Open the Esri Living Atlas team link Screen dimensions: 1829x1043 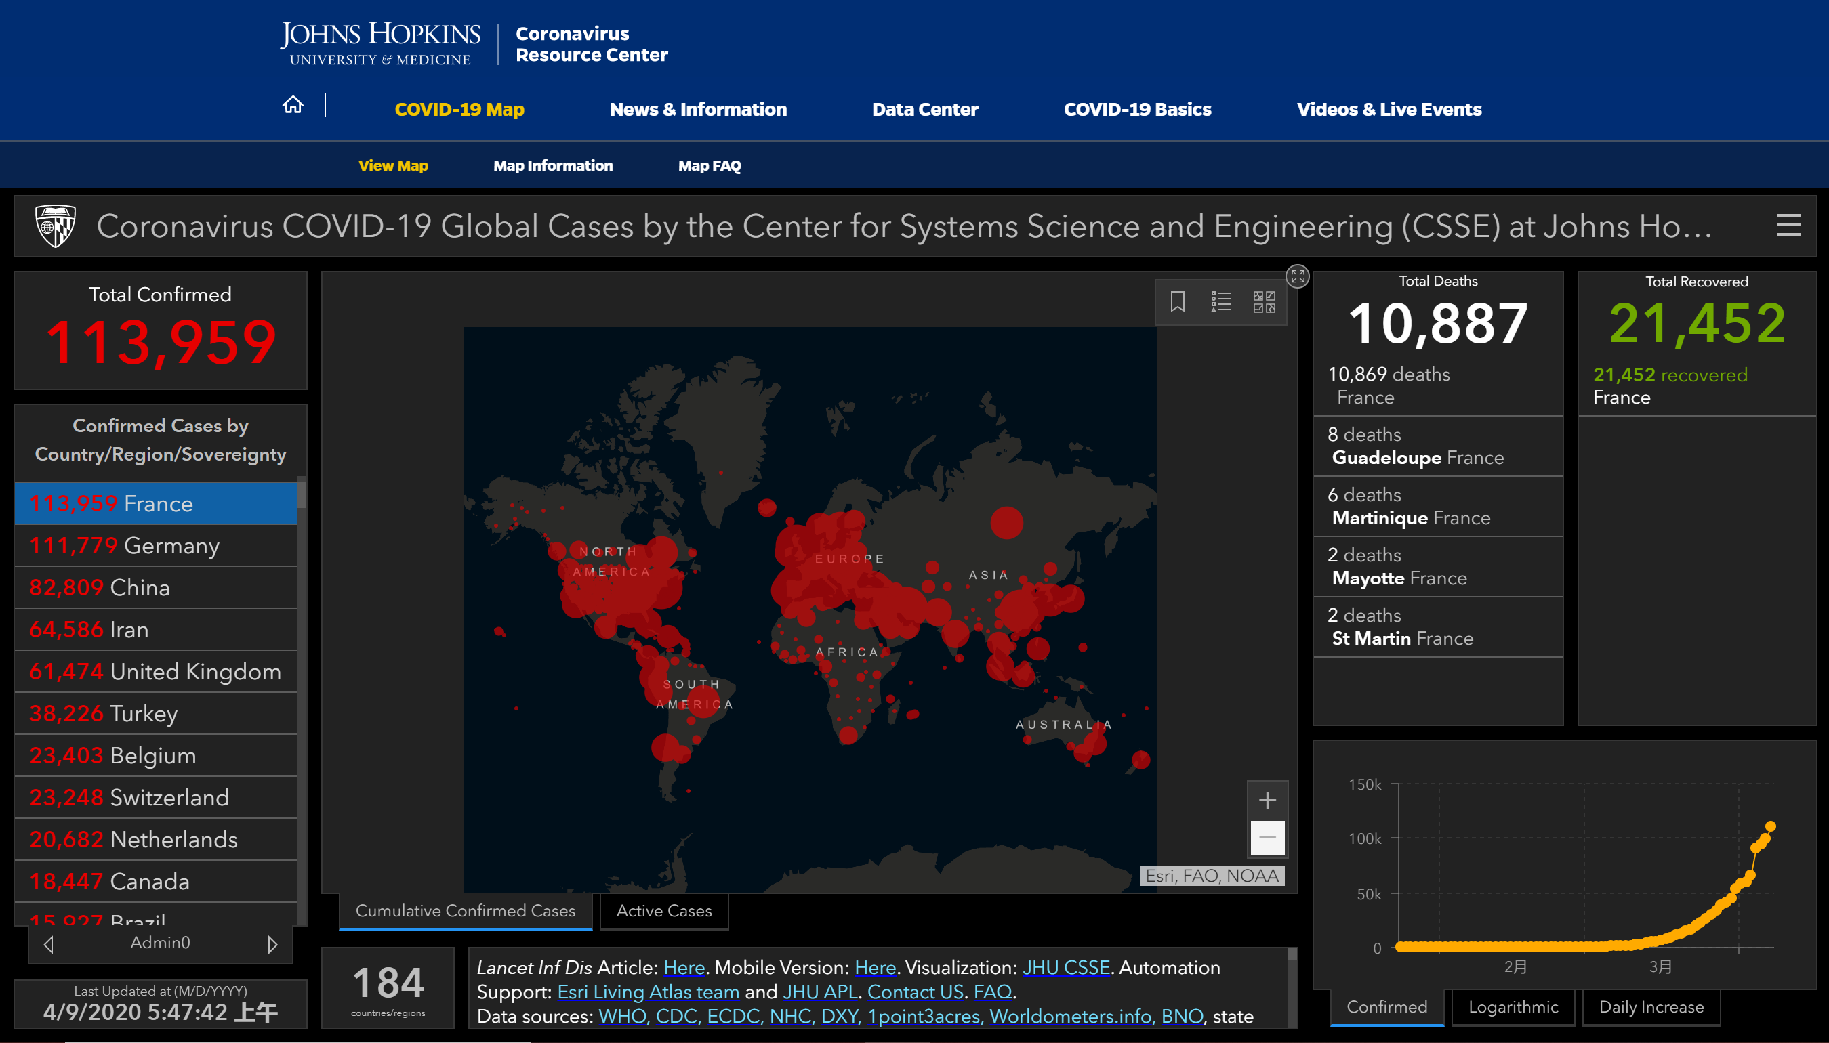[648, 992]
